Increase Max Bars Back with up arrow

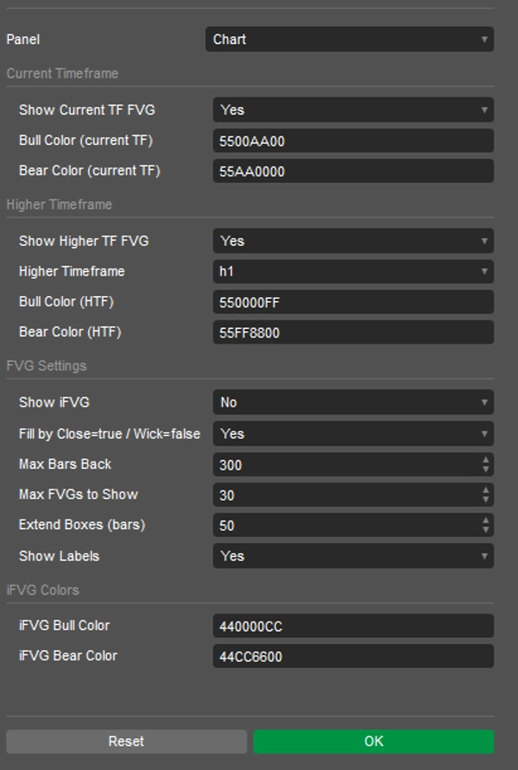click(486, 460)
